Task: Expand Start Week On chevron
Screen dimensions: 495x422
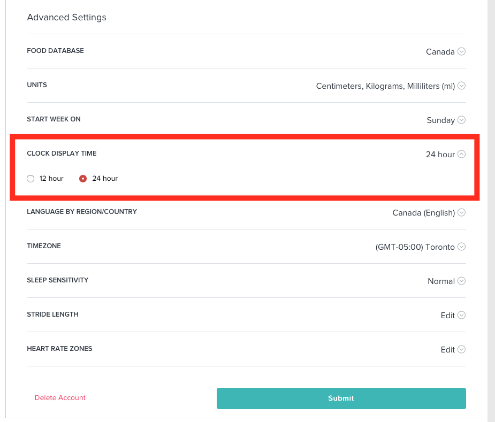Action: [x=461, y=120]
